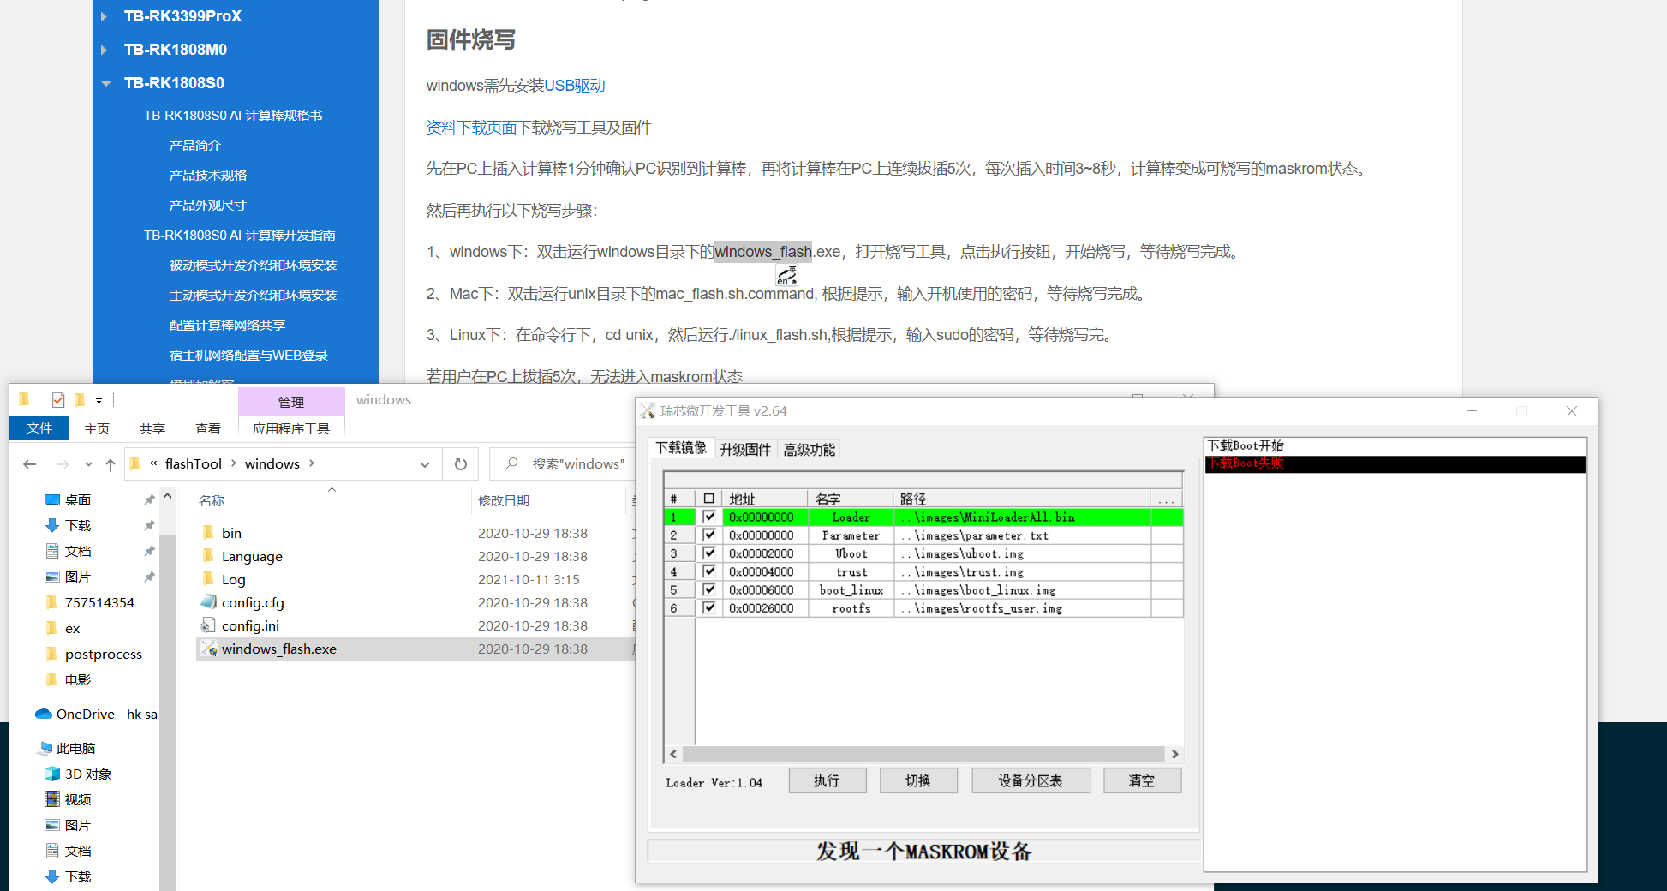The image size is (1667, 891).
Task: Toggle the rootfs row checkbox
Action: [x=708, y=607]
